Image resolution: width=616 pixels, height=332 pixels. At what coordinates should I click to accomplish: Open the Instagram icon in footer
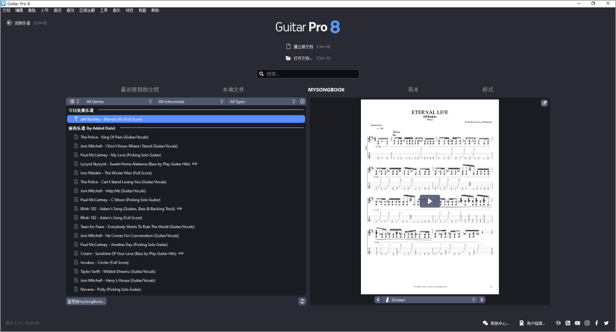(587, 323)
